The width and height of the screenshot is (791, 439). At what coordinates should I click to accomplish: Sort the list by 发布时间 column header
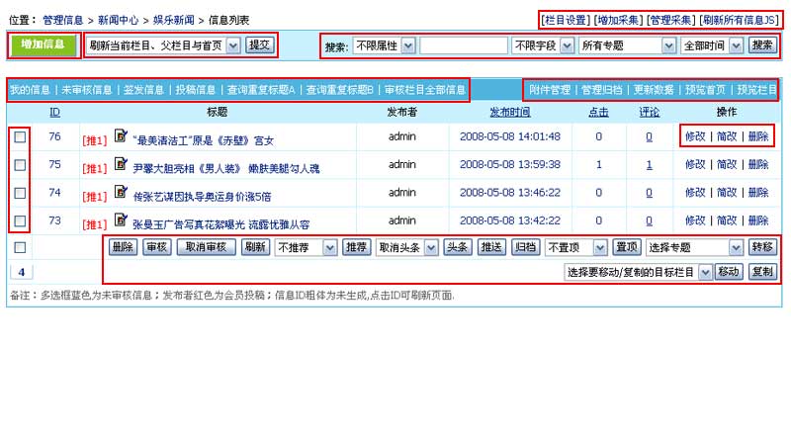click(509, 112)
